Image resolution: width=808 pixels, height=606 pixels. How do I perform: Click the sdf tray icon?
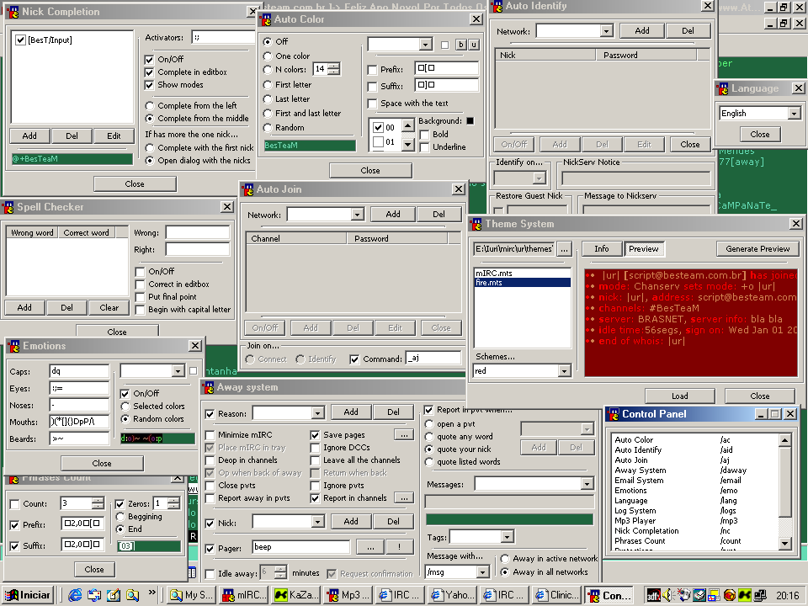(653, 596)
